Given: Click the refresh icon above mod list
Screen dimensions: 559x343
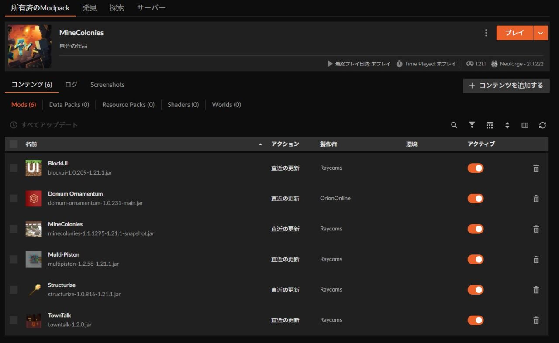Looking at the screenshot, I should click(542, 125).
